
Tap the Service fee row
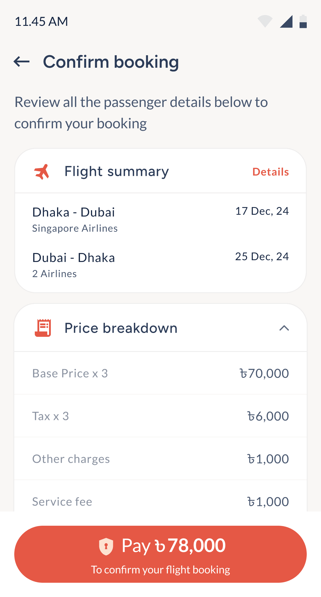[x=160, y=501]
